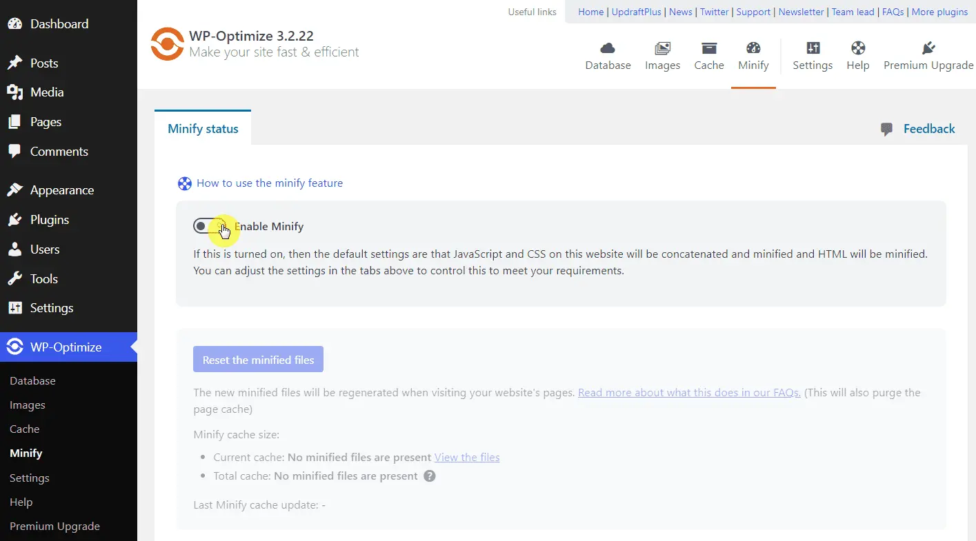This screenshot has height=541, width=976.
Task: Open FAQs in Useful links
Action: (x=893, y=12)
